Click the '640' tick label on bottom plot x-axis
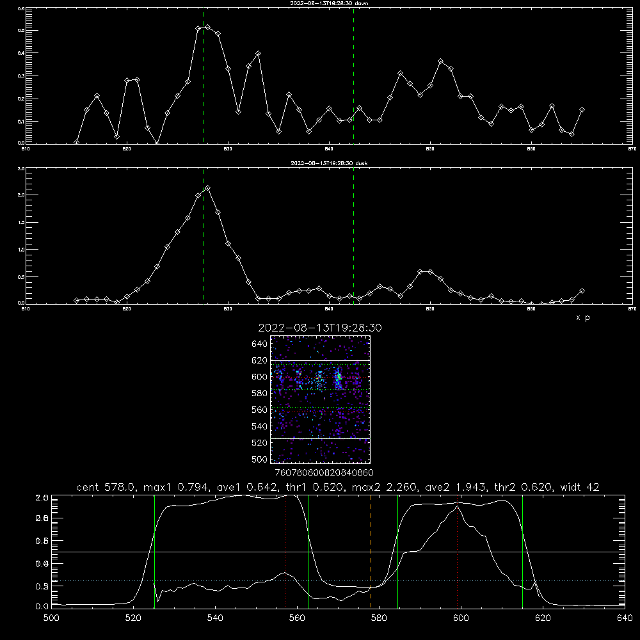Image resolution: width=640 pixels, height=640 pixels. coord(625,618)
